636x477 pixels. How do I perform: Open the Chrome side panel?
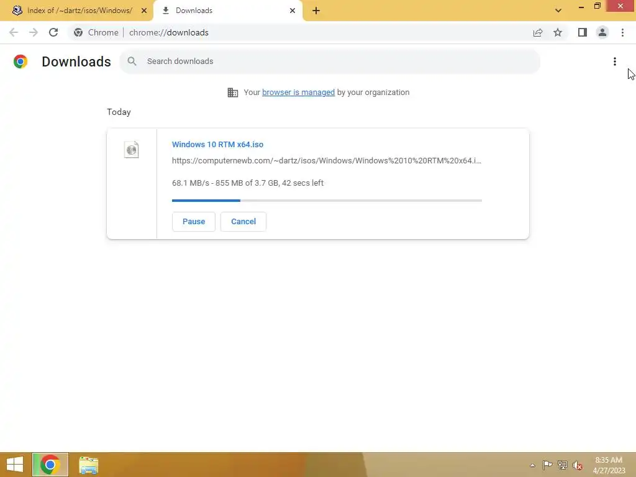coord(583,32)
